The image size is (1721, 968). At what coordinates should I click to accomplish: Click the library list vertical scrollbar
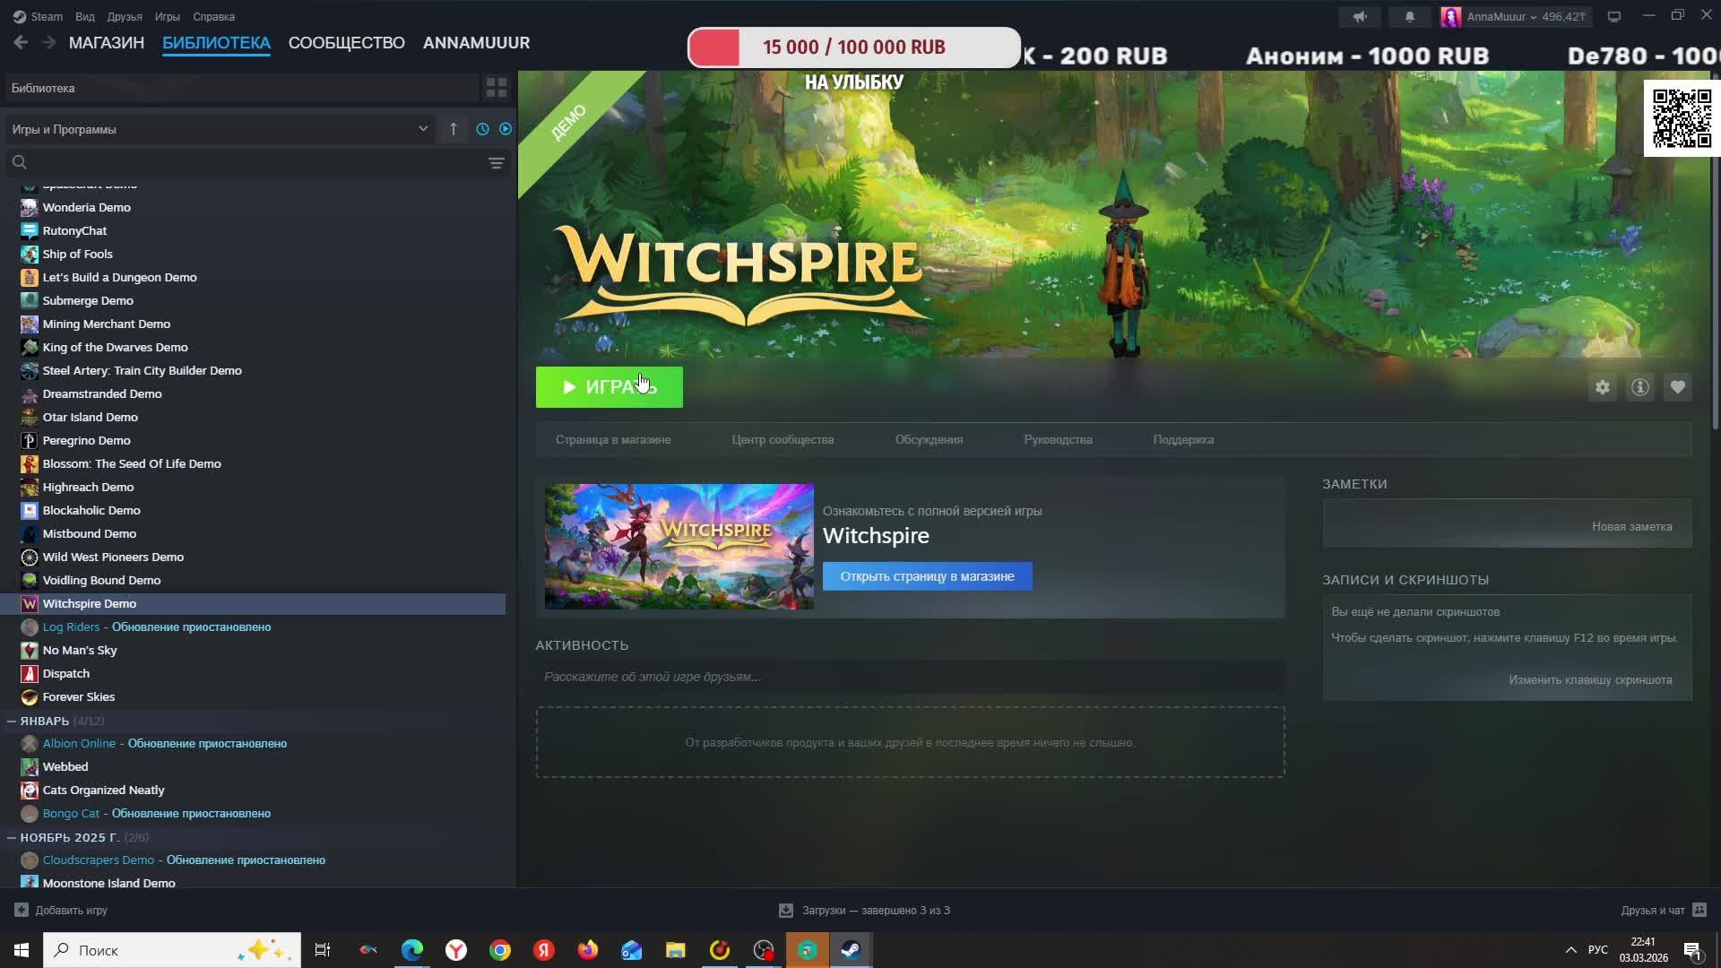(512, 538)
